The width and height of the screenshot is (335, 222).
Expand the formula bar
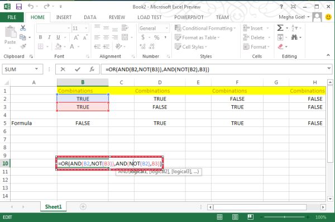click(x=329, y=68)
